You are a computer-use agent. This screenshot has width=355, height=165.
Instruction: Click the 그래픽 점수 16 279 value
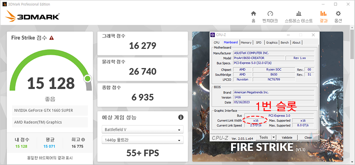pos(143,46)
